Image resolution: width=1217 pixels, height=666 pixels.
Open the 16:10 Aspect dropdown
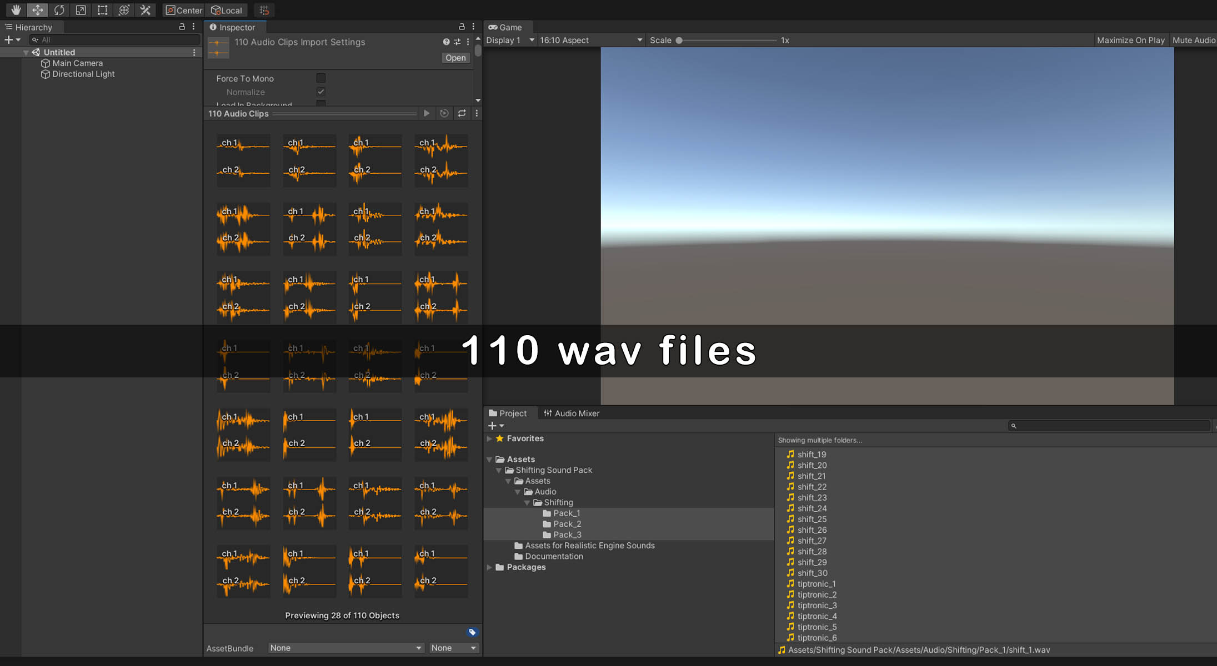point(590,40)
